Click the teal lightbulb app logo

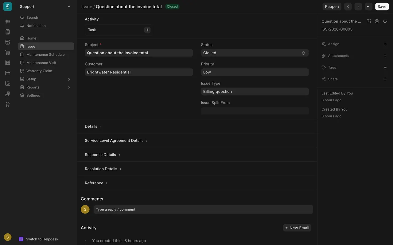click(x=8, y=6)
